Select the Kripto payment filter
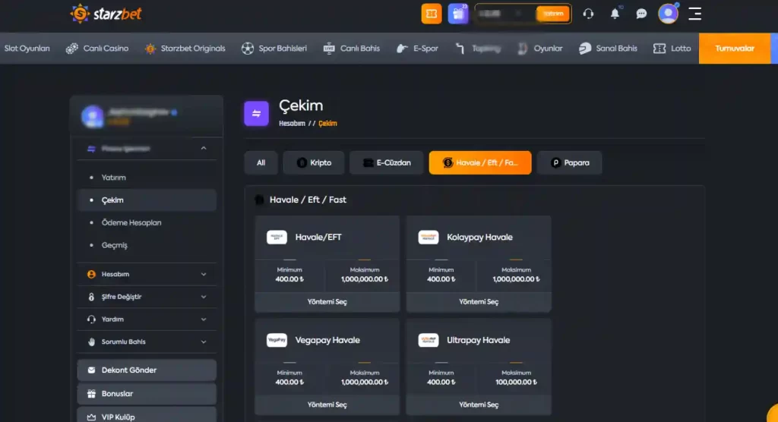This screenshot has height=422, width=778. pyautogui.click(x=314, y=162)
